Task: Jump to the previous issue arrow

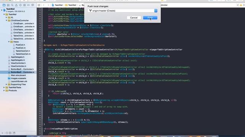Action: 238,5
